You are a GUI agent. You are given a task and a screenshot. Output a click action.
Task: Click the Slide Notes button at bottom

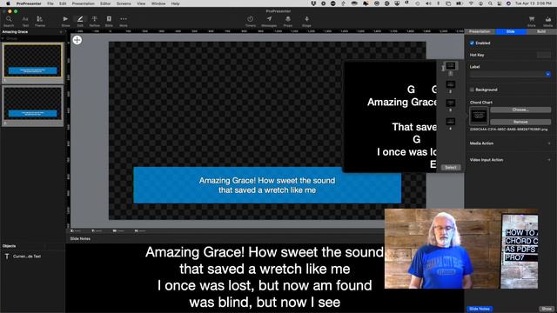click(480, 310)
